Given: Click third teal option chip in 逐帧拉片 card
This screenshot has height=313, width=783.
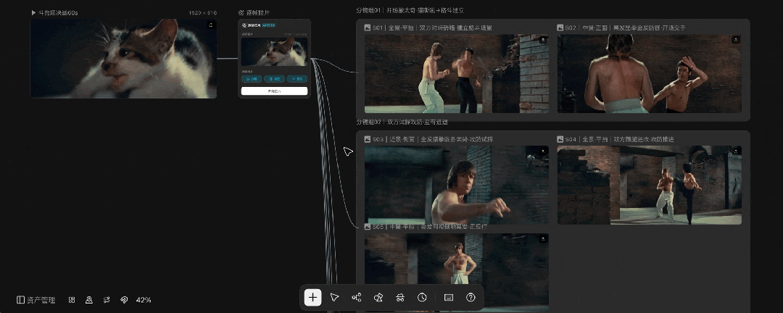Looking at the screenshot, I should [297, 78].
